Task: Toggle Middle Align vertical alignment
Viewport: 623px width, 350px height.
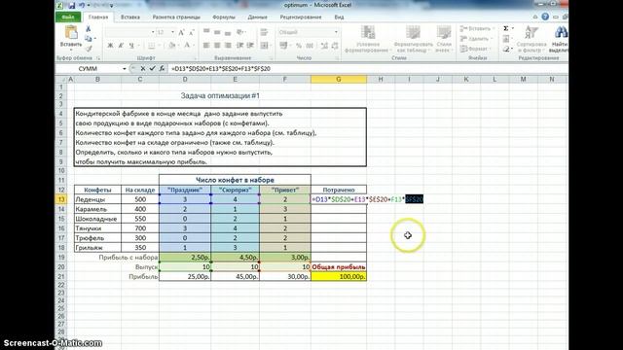Action: 217,32
